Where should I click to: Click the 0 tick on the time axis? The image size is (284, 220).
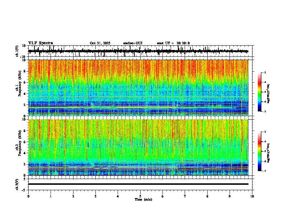click(28, 196)
